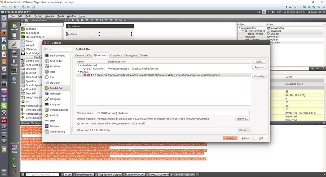Select the Qt 4.8.3 (System) row
Screen dimensions: 326x177
pos(164,75)
